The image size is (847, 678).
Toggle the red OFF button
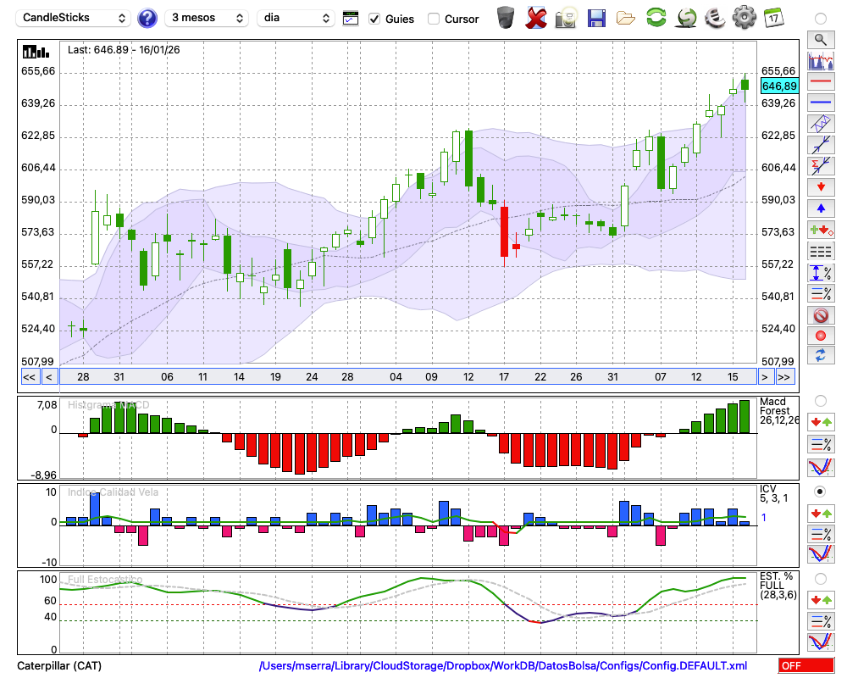(806, 665)
